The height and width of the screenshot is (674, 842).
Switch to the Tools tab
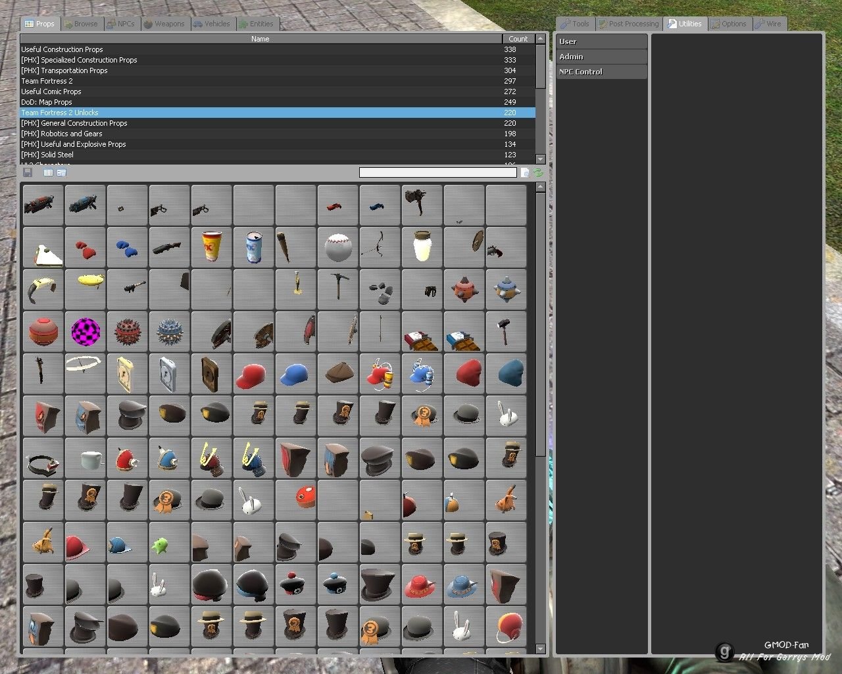(576, 24)
